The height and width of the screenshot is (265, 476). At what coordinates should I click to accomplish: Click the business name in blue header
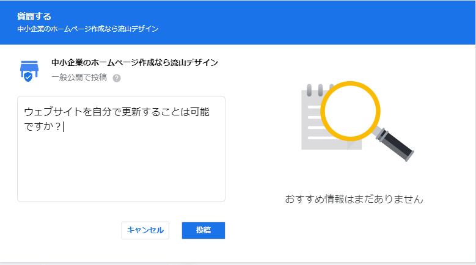click(x=88, y=29)
